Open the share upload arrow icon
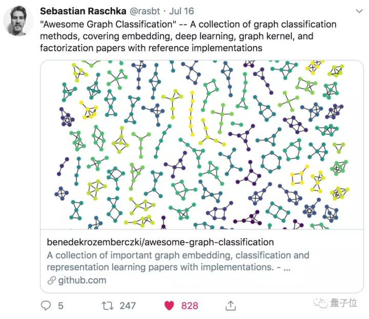This screenshot has width=369, height=319. [231, 306]
